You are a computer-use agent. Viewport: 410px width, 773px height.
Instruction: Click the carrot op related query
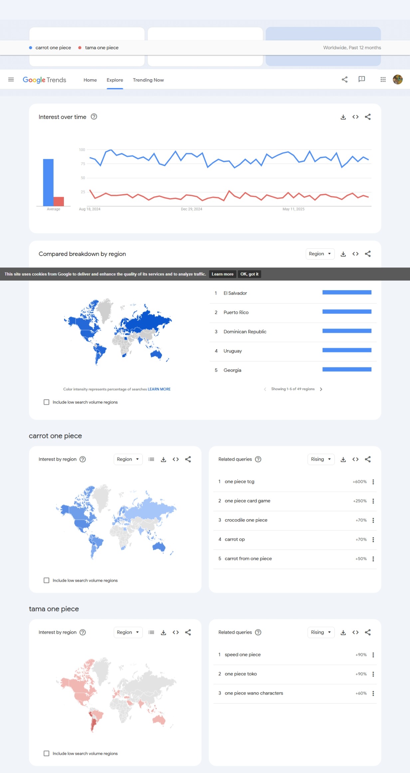point(235,539)
